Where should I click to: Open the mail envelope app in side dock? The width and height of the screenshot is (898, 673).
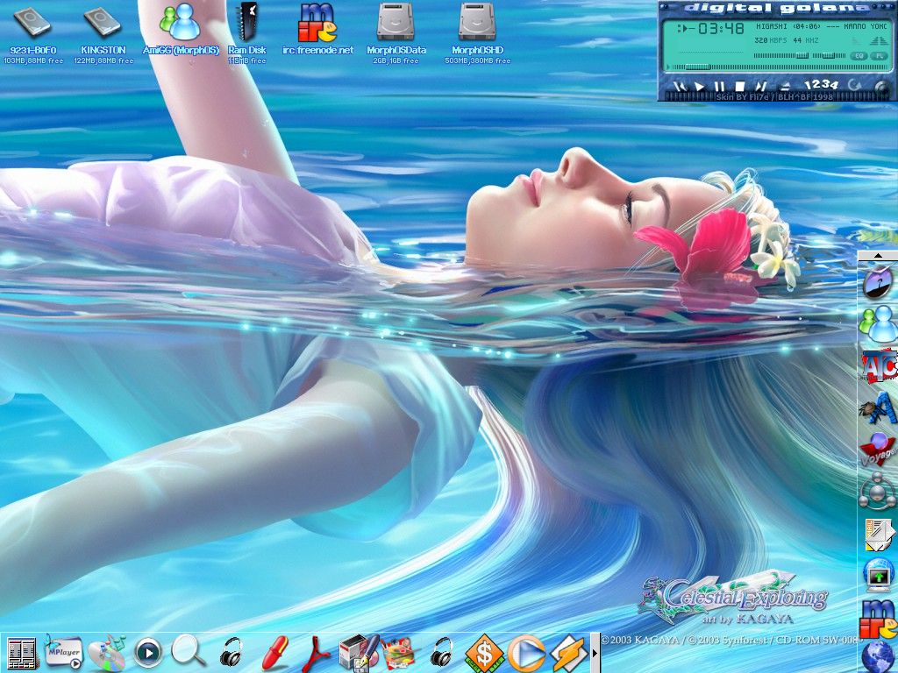pyautogui.click(x=878, y=534)
